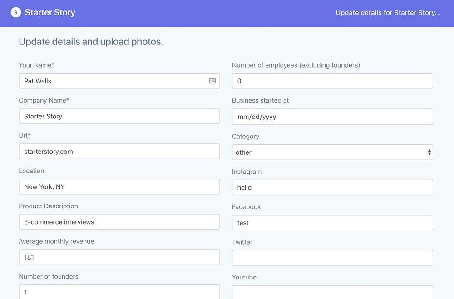Click the Number of founders field

click(x=119, y=292)
